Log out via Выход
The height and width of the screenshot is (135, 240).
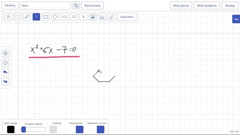coord(230,6)
